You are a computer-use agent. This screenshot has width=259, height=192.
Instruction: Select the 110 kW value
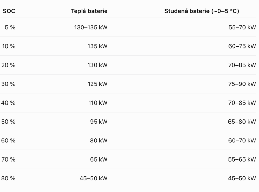[x=98, y=103]
